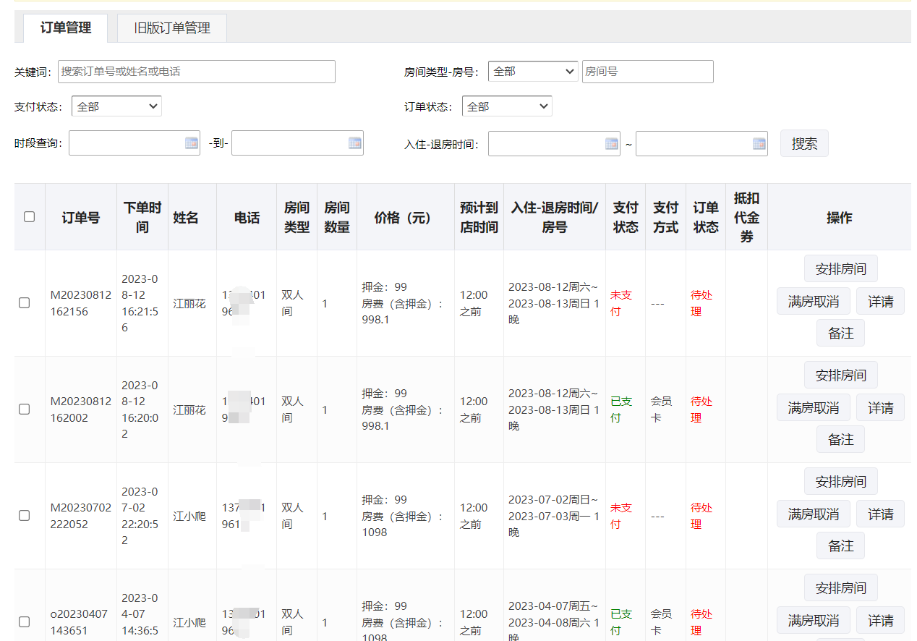This screenshot has width=917, height=641.
Task: Expand the 支付状态 dropdown
Action: point(116,106)
